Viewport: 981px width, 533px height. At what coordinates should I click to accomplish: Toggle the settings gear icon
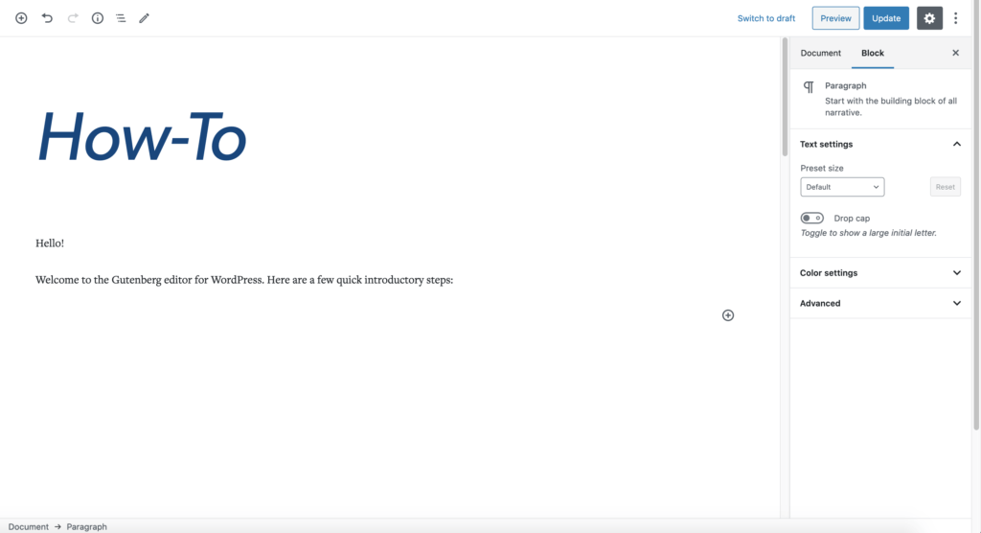(x=929, y=18)
